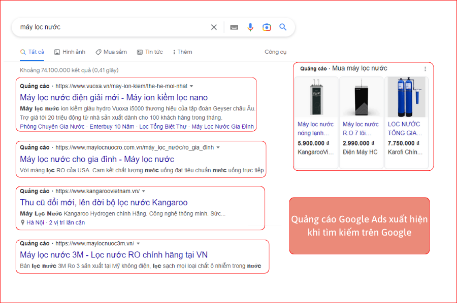Expand dropdown arrow next to kangaroovietnam.vn URL
Viewport: 457px width, 304px height.
(143, 191)
